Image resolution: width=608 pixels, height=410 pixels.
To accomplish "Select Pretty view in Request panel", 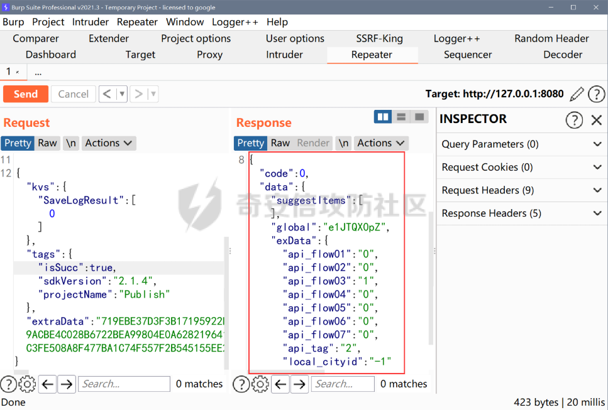I will point(18,143).
